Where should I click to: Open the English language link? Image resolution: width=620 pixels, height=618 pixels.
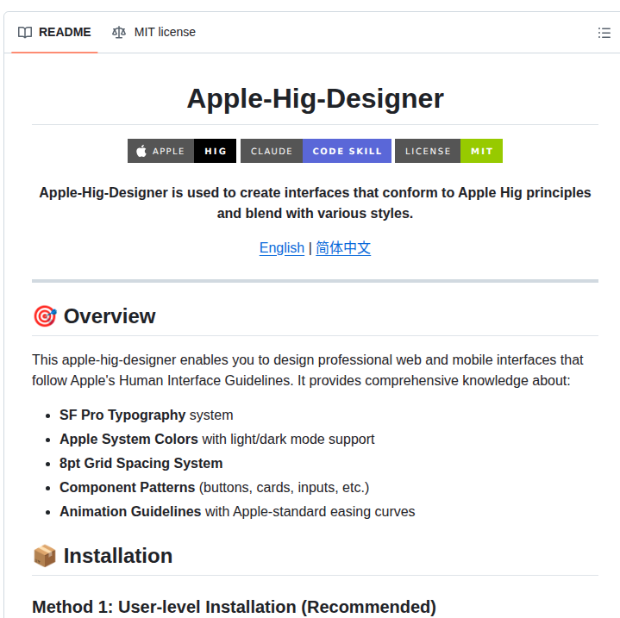(281, 248)
